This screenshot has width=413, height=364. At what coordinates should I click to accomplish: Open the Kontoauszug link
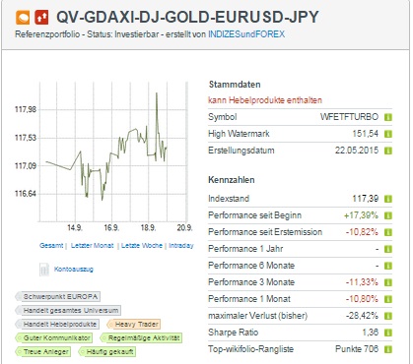point(74,270)
